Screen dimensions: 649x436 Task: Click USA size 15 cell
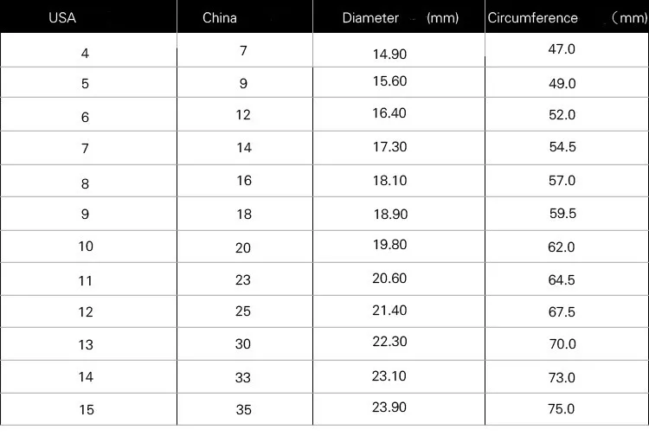pyautogui.click(x=85, y=409)
